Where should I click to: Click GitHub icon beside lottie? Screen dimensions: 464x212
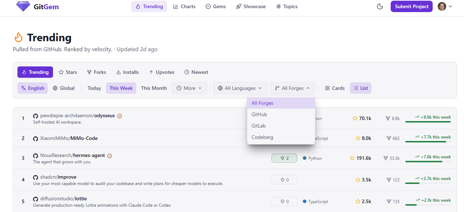click(36, 199)
